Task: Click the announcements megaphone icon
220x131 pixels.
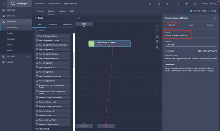Action: (168, 4)
